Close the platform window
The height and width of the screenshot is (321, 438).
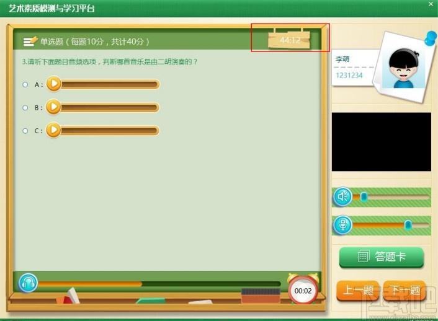431,4
